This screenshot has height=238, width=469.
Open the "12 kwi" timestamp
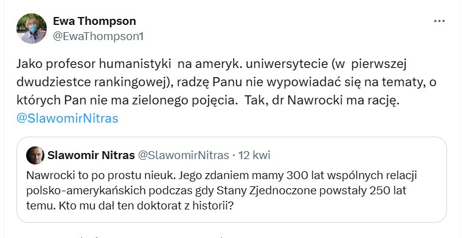[254, 155]
